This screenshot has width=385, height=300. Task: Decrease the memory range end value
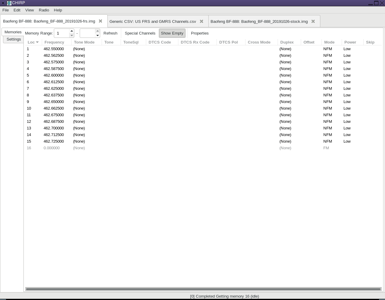[97, 35]
